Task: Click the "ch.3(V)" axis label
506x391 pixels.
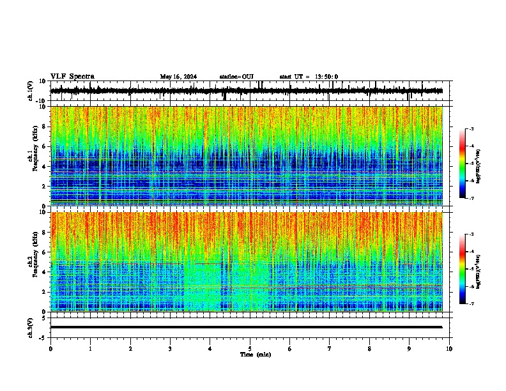Action: (31, 328)
